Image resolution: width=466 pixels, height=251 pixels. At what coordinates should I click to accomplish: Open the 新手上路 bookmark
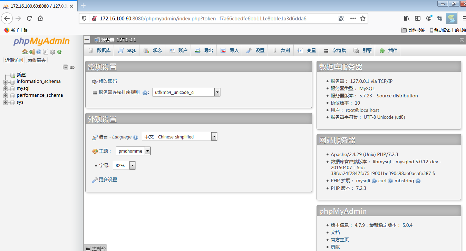coord(16,30)
